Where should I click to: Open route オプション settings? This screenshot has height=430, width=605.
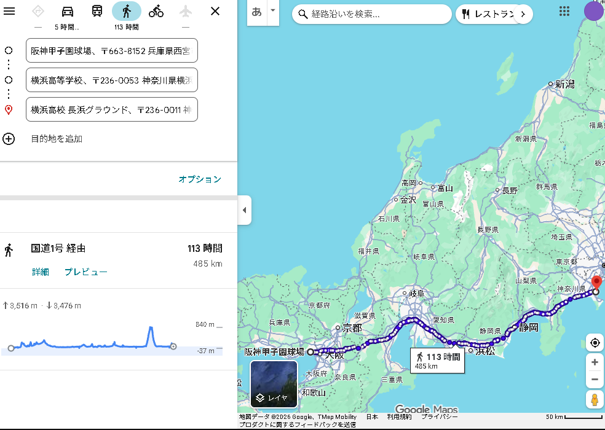pos(199,179)
